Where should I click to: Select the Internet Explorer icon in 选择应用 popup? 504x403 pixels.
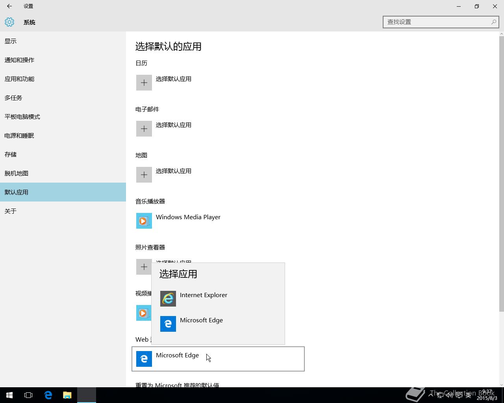pos(168,299)
